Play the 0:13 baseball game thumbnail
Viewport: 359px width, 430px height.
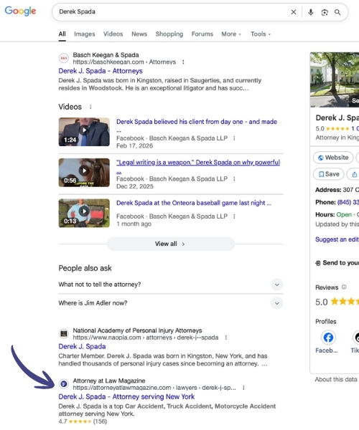[x=84, y=213]
